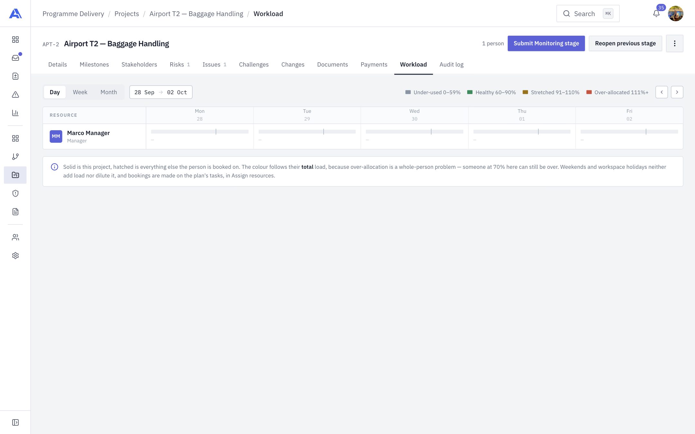The image size is (695, 434).
Task: Switch to Week view
Action: 80,92
